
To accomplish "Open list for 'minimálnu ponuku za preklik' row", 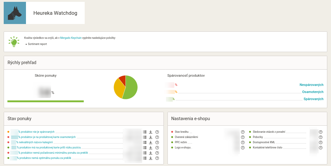I will pyautogui.click(x=145, y=153).
